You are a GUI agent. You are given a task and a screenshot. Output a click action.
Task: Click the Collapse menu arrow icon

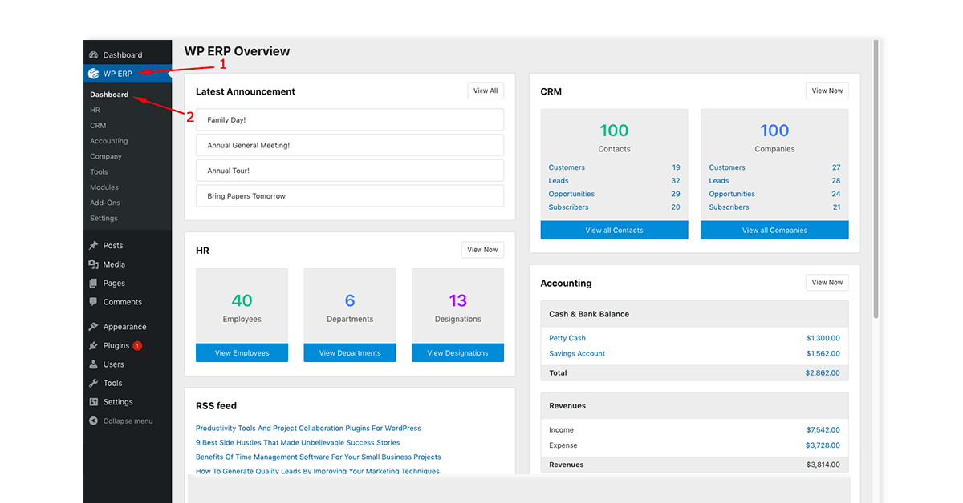(x=94, y=421)
